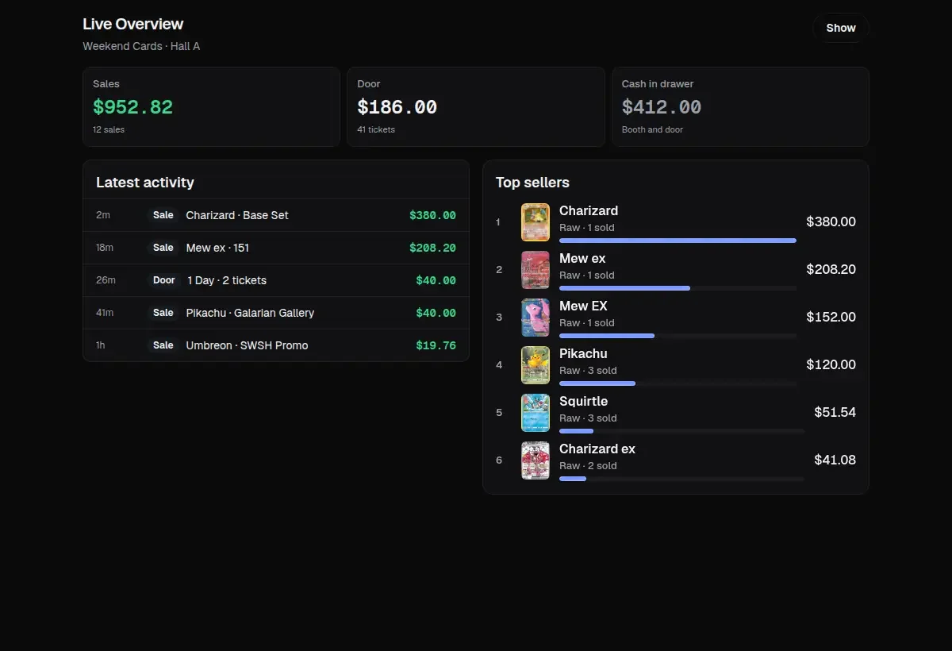Click the 1 Day · 2 tickets activity row
This screenshot has height=651, width=952.
coord(276,280)
